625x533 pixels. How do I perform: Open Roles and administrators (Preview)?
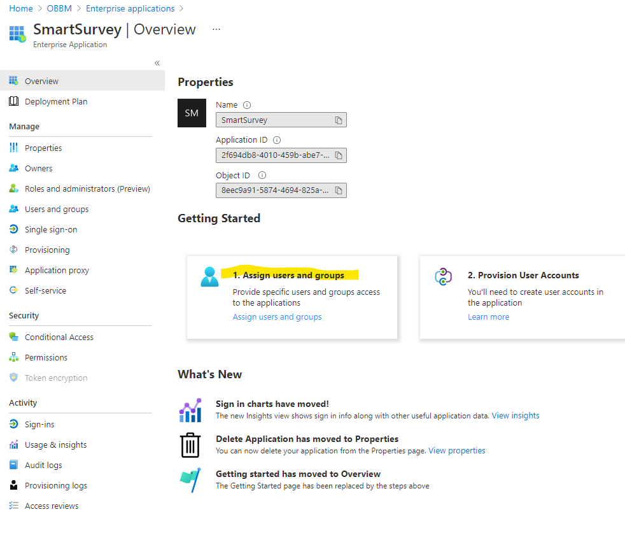(87, 188)
